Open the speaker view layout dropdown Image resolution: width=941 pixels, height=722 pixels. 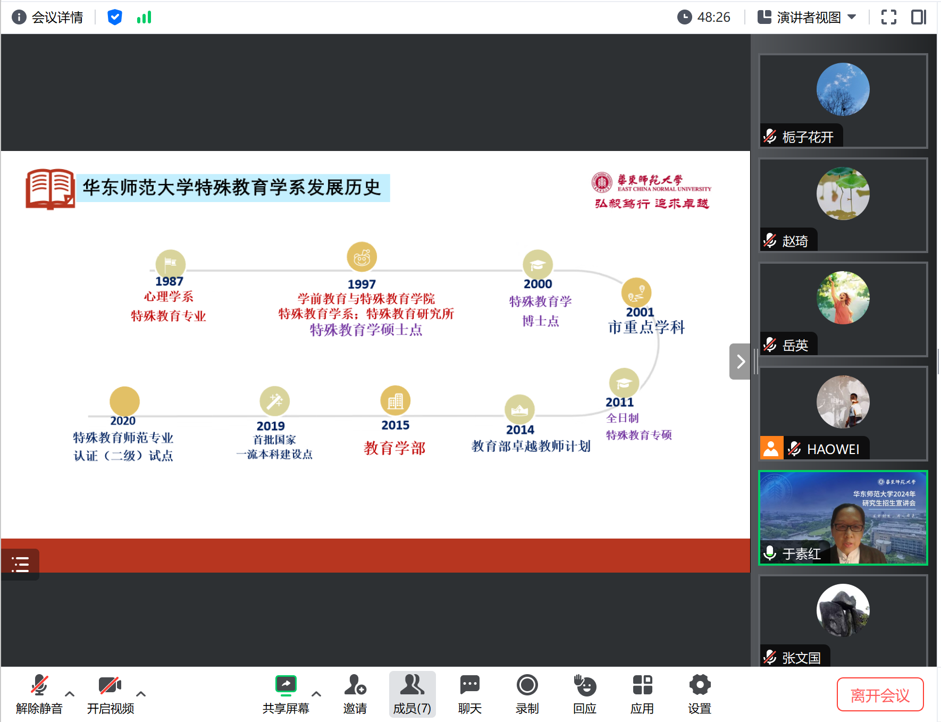806,18
